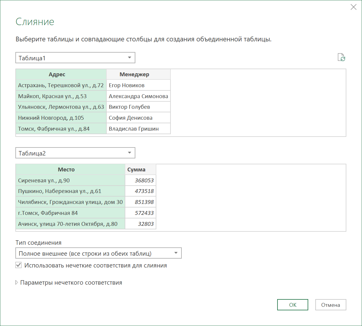Open the Тип соединения dropdown
Viewport: 362px width, 326px height.
98,253
